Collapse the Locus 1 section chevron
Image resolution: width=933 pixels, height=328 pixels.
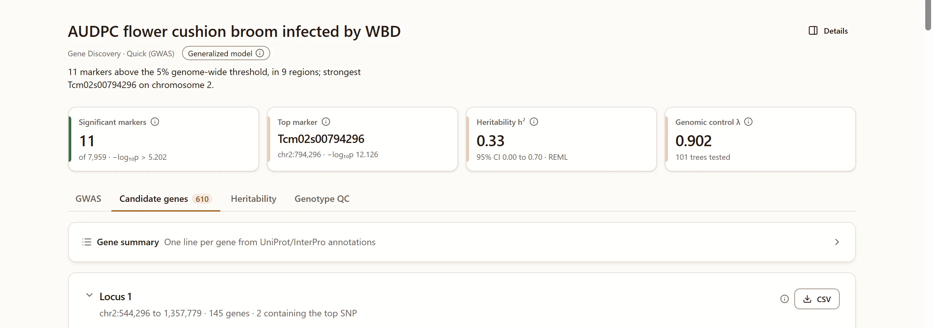click(89, 295)
